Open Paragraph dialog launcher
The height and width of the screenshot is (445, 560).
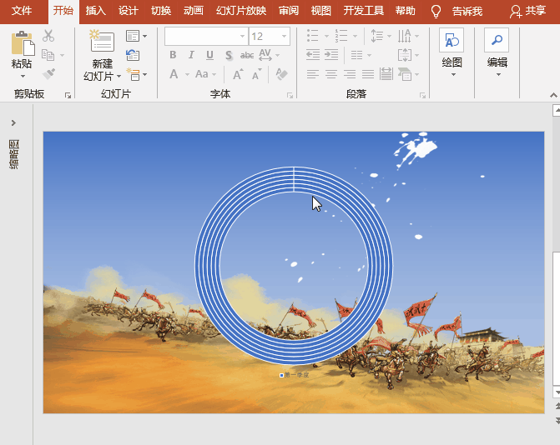(x=422, y=95)
